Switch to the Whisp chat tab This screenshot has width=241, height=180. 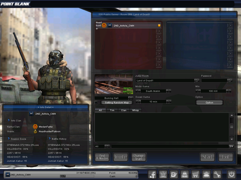click(136, 110)
